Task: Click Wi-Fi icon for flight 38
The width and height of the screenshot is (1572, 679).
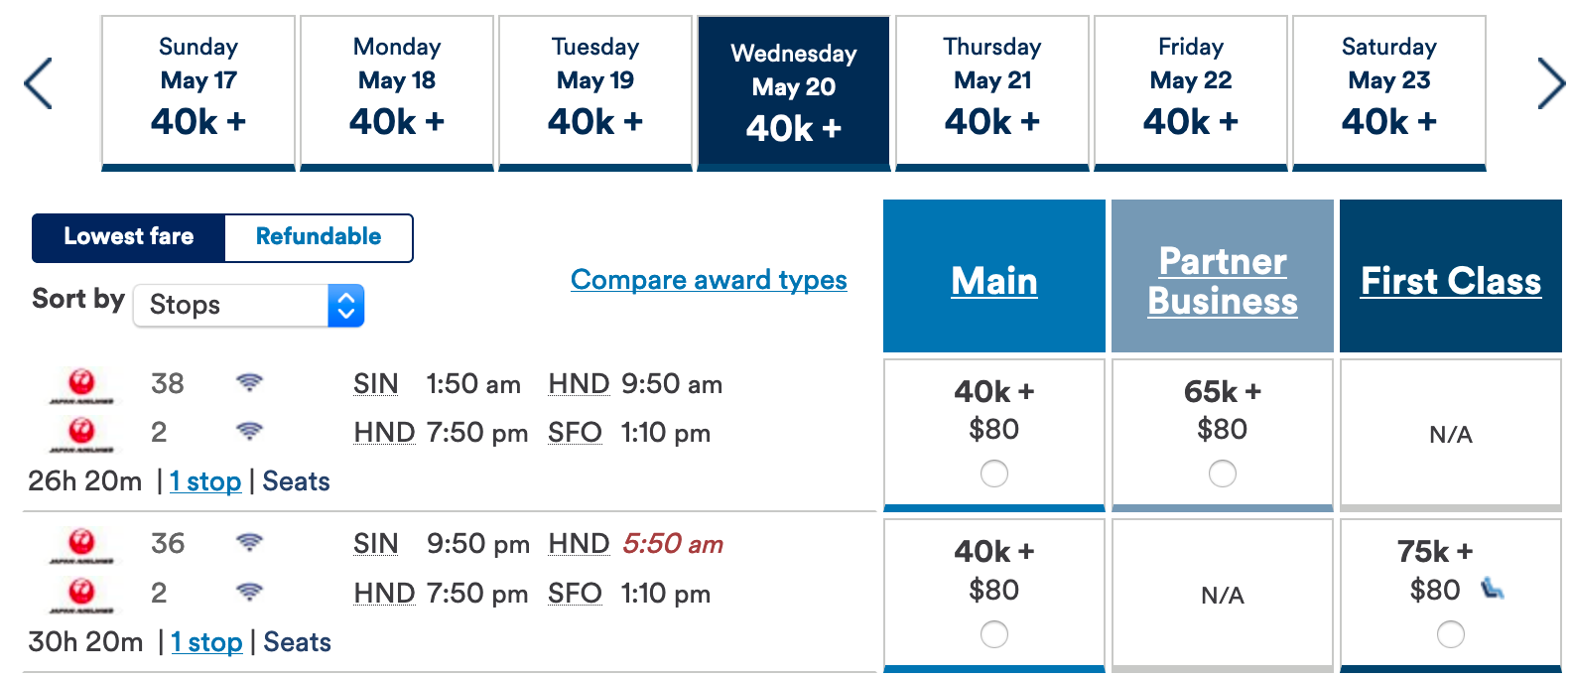Action: tap(249, 382)
